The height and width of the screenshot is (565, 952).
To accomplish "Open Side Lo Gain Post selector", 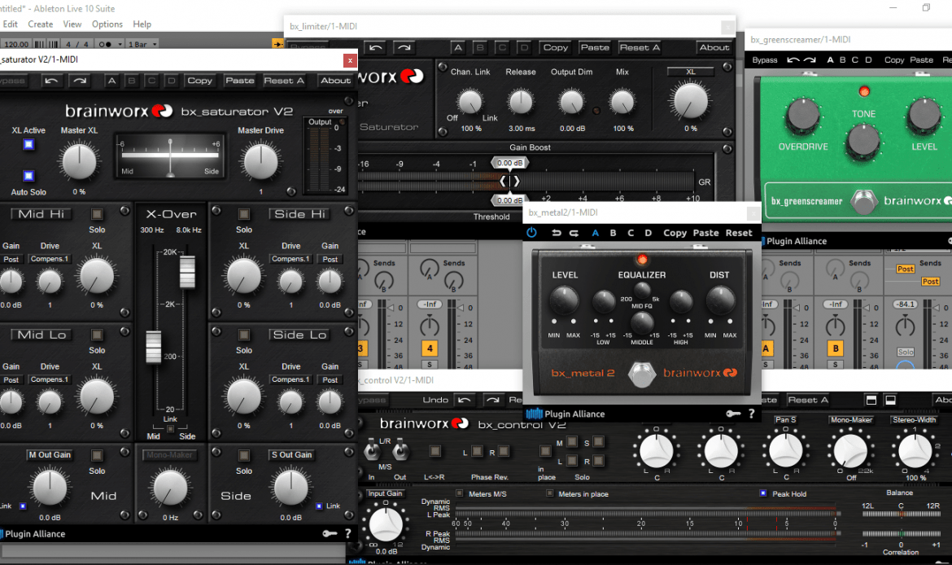I will [x=330, y=379].
